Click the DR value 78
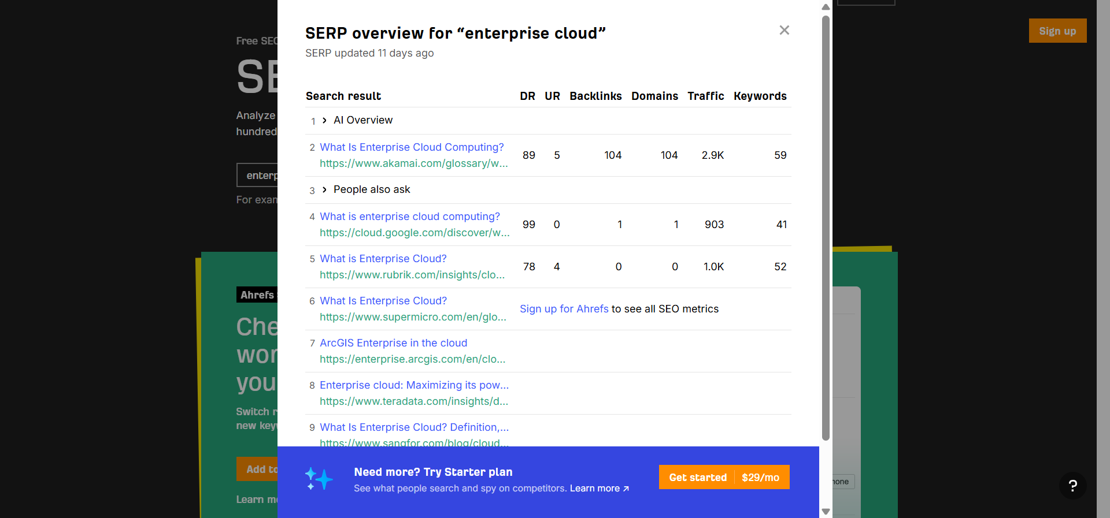Screen dimensions: 1110x518 tap(529, 267)
